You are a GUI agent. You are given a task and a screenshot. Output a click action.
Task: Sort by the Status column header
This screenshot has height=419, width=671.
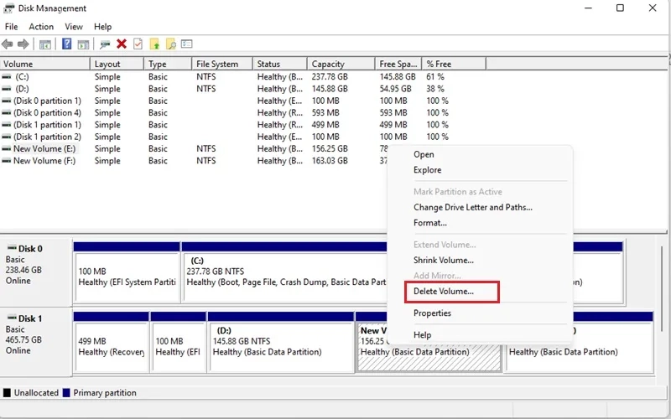[280, 64]
